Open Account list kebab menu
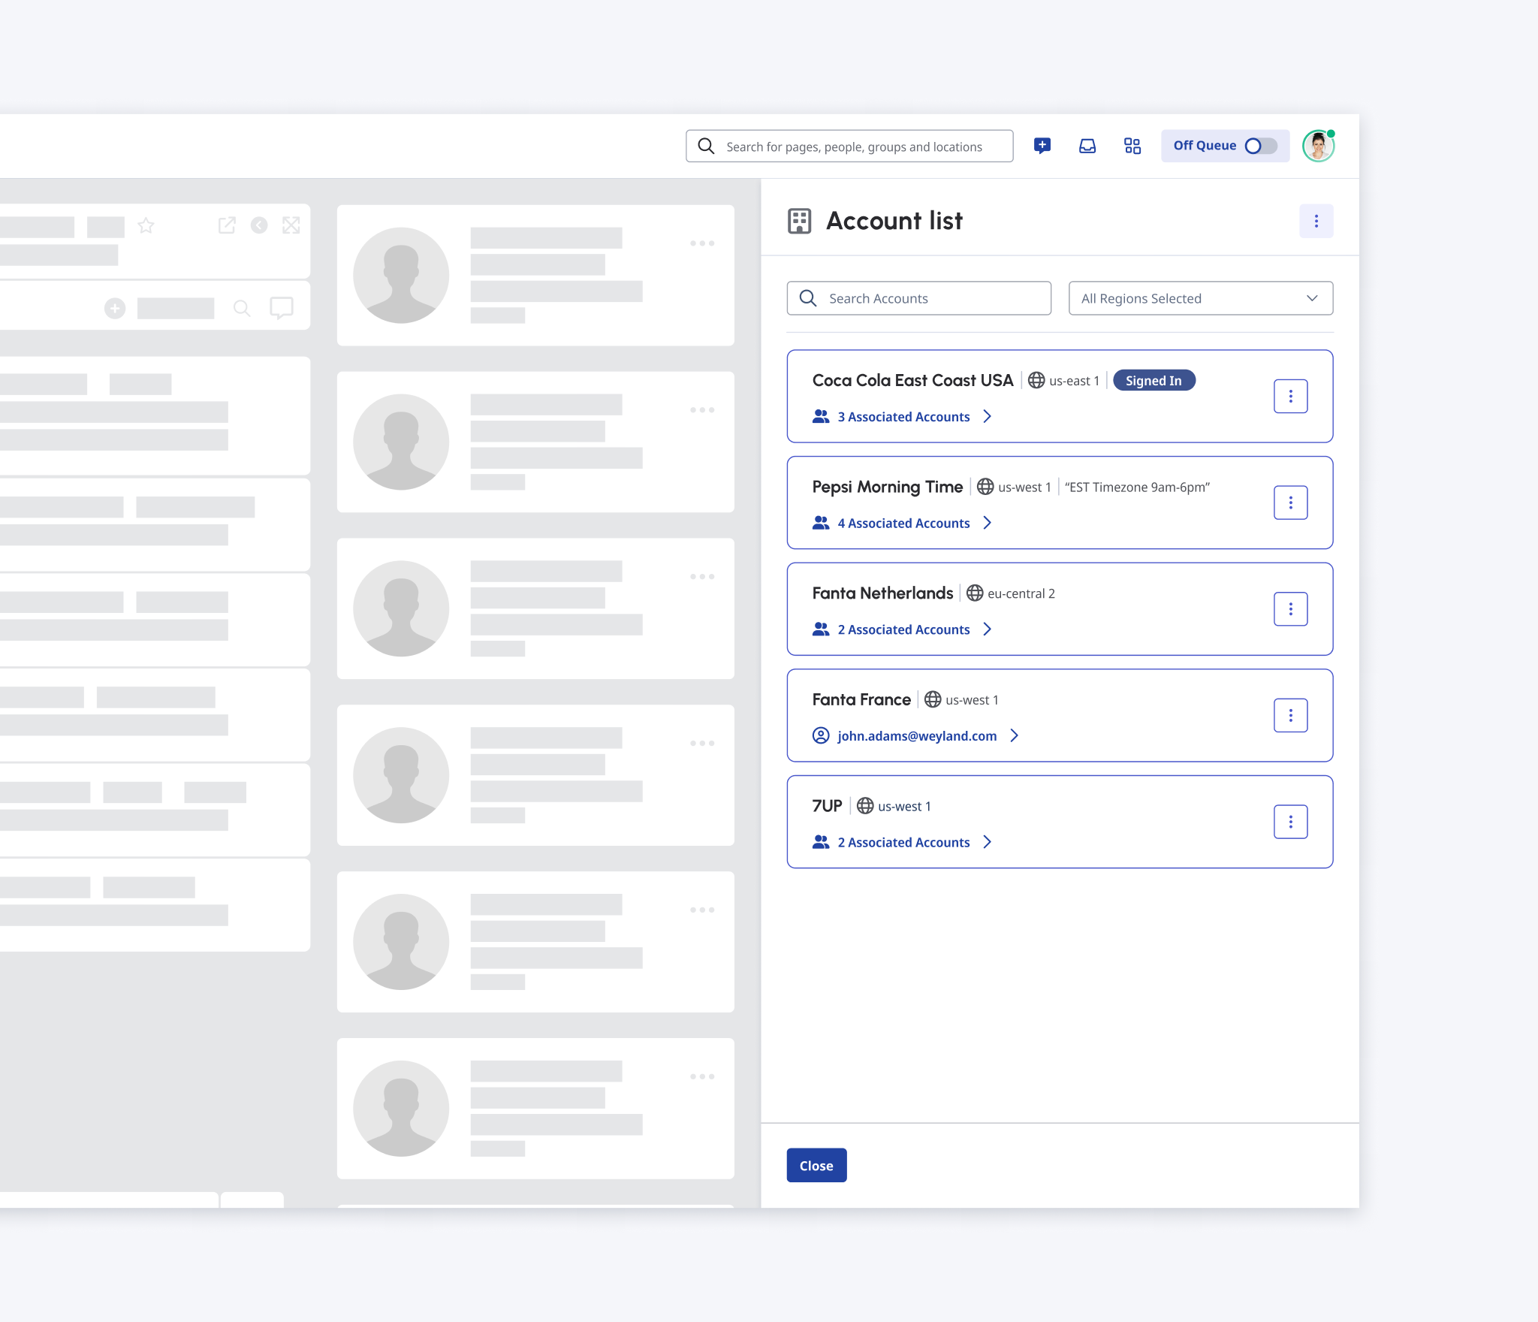Image resolution: width=1538 pixels, height=1322 pixels. 1316,221
